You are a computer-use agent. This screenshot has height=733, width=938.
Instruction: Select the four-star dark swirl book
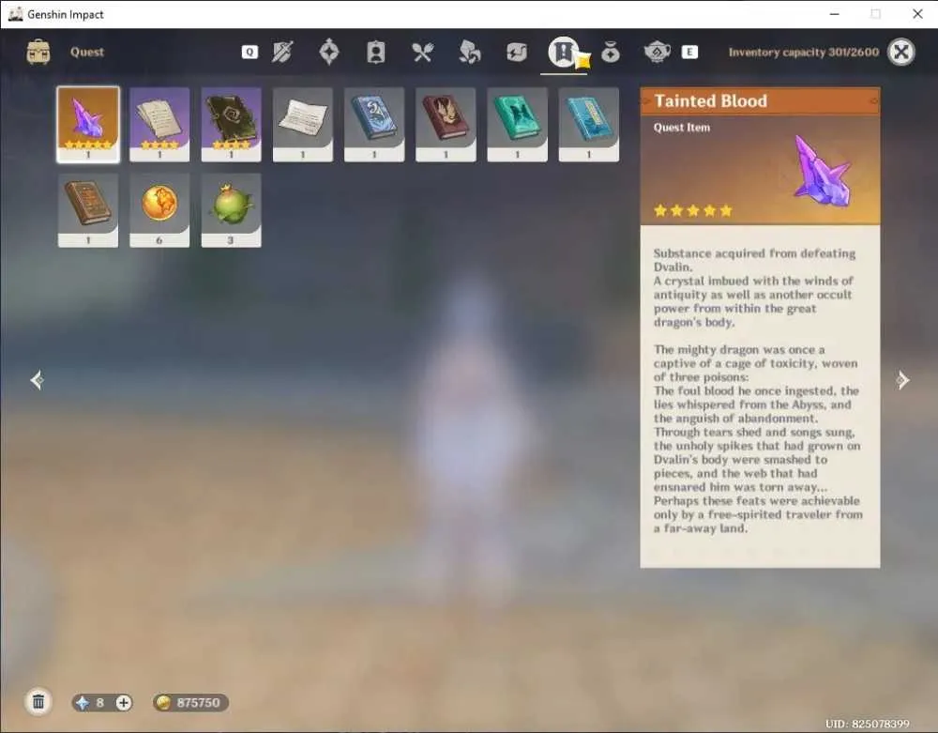231,125
